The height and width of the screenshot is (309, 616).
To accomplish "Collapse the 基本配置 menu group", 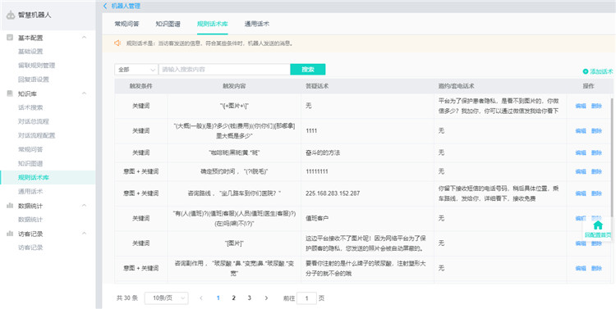I will 84,38.
